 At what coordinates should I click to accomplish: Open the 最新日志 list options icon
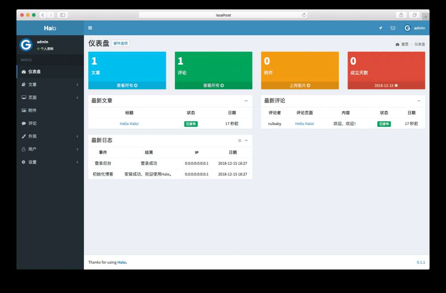click(240, 140)
